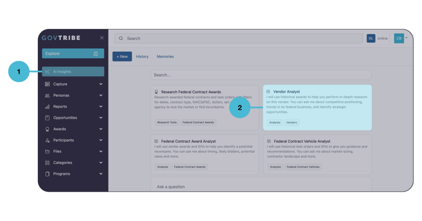This screenshot has width=422, height=221.
Task: Expand the Opportunities chevron
Action: click(101, 118)
